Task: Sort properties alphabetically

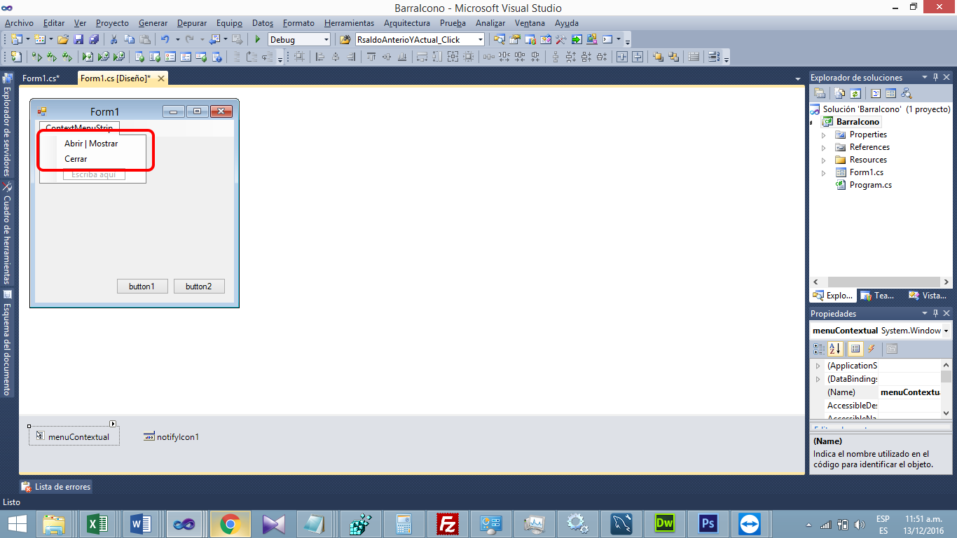Action: click(834, 349)
